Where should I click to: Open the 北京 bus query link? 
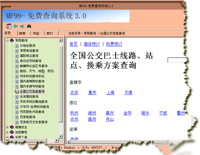click(x=74, y=93)
